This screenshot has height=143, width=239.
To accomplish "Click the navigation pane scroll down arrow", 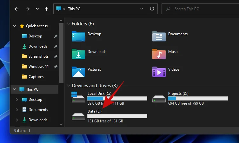I will coord(61,124).
